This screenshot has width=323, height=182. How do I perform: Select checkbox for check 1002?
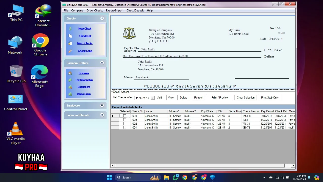point(124,124)
